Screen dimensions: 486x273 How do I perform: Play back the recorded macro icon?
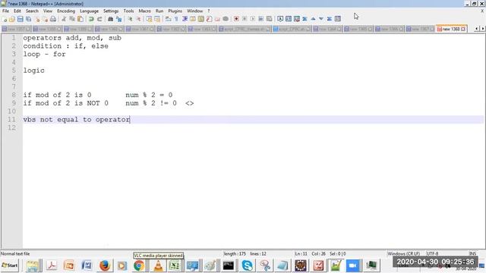(253, 19)
